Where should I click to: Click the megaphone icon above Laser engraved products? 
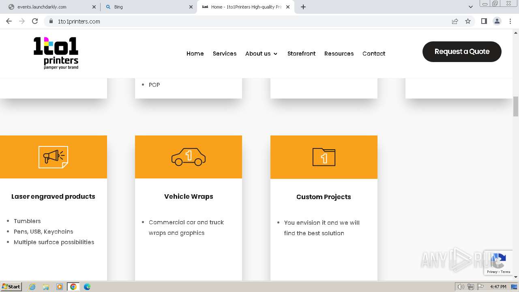(53, 157)
